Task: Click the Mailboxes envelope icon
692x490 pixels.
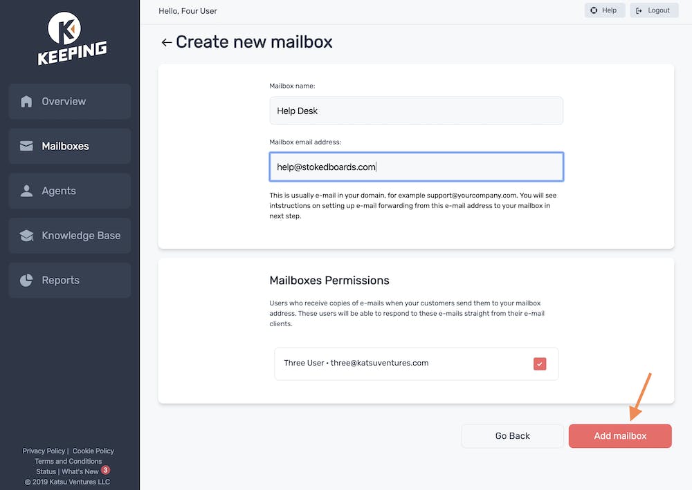Action: tap(26, 146)
